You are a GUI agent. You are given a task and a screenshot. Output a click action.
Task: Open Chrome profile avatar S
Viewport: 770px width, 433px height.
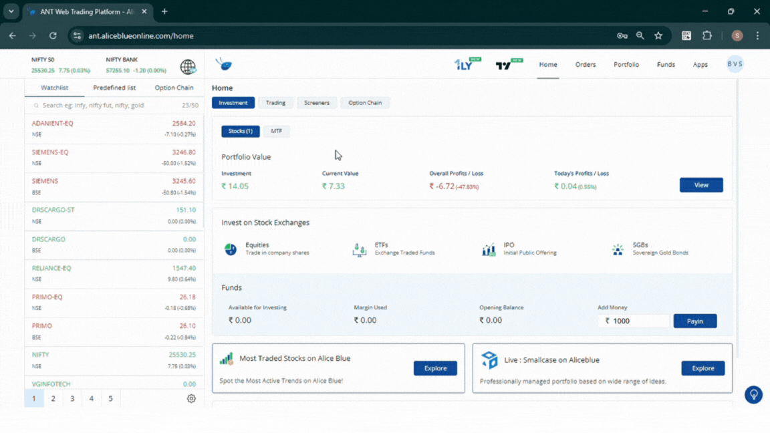click(737, 35)
